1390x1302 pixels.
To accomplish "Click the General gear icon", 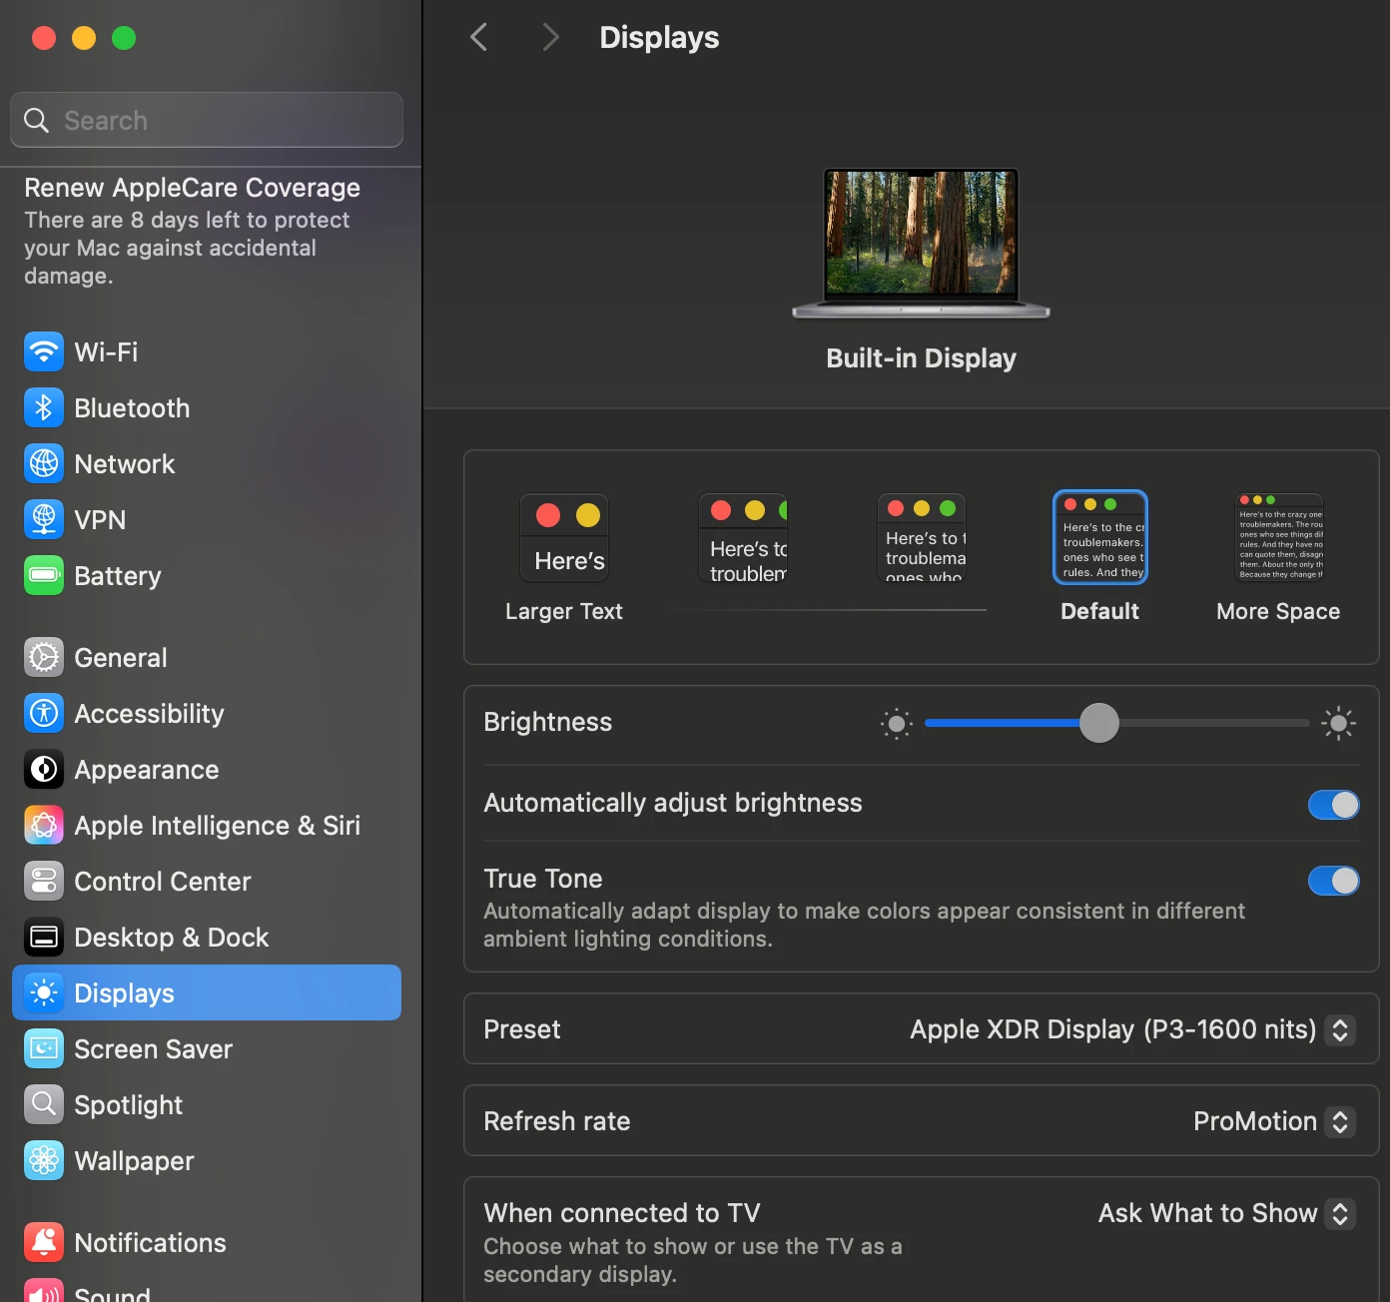I will click(44, 657).
